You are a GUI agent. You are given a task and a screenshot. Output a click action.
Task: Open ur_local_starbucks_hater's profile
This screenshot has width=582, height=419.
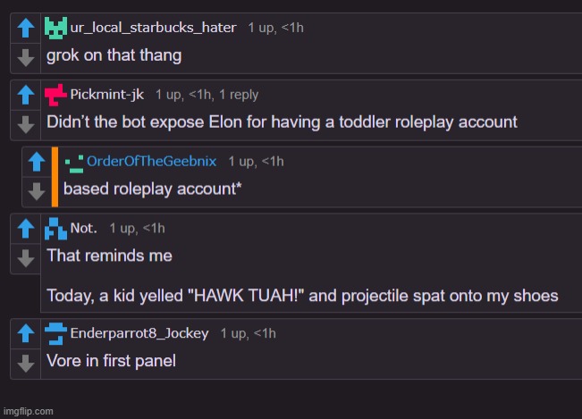point(152,28)
